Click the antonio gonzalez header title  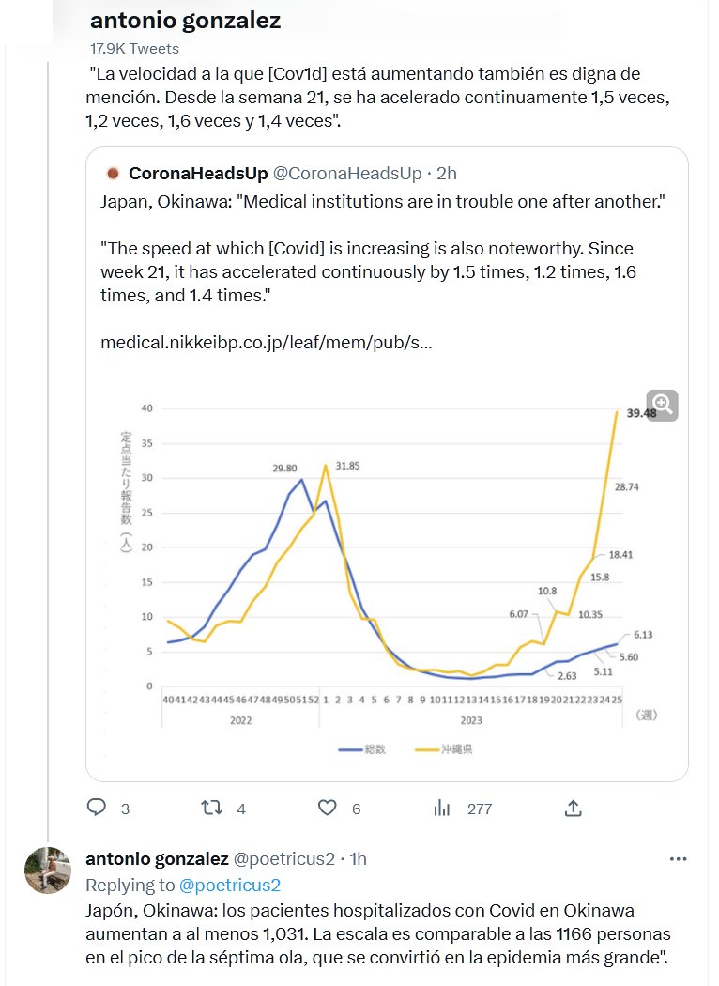click(185, 21)
